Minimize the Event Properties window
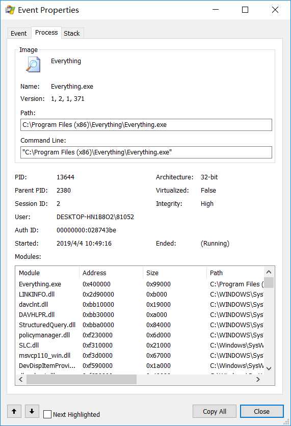The width and height of the screenshot is (291, 426). point(216,10)
